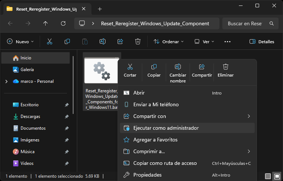Click the disabled Paste icon in toolbar

click(x=85, y=41)
